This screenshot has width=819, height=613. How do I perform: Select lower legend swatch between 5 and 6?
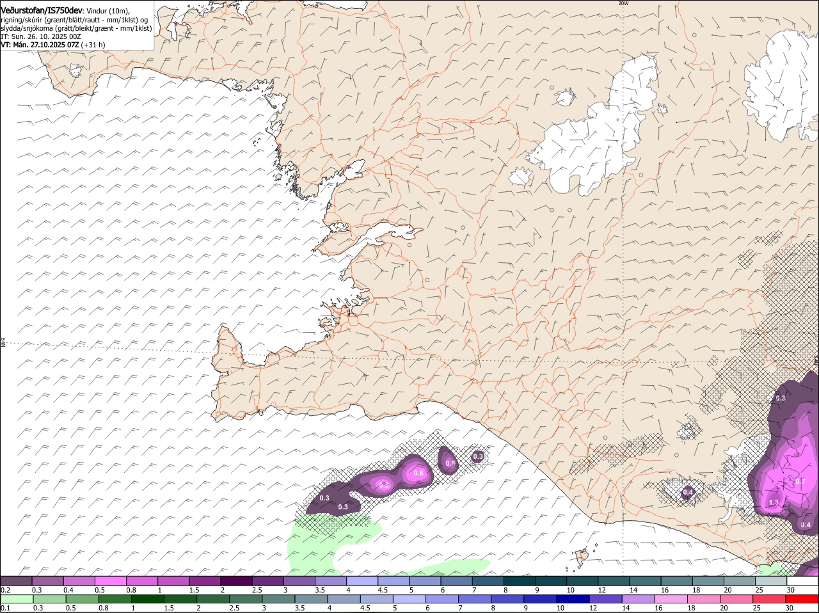click(x=409, y=600)
